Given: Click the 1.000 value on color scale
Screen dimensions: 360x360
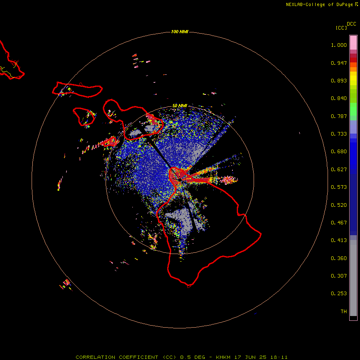Looking at the screenshot, I should coord(339,45).
